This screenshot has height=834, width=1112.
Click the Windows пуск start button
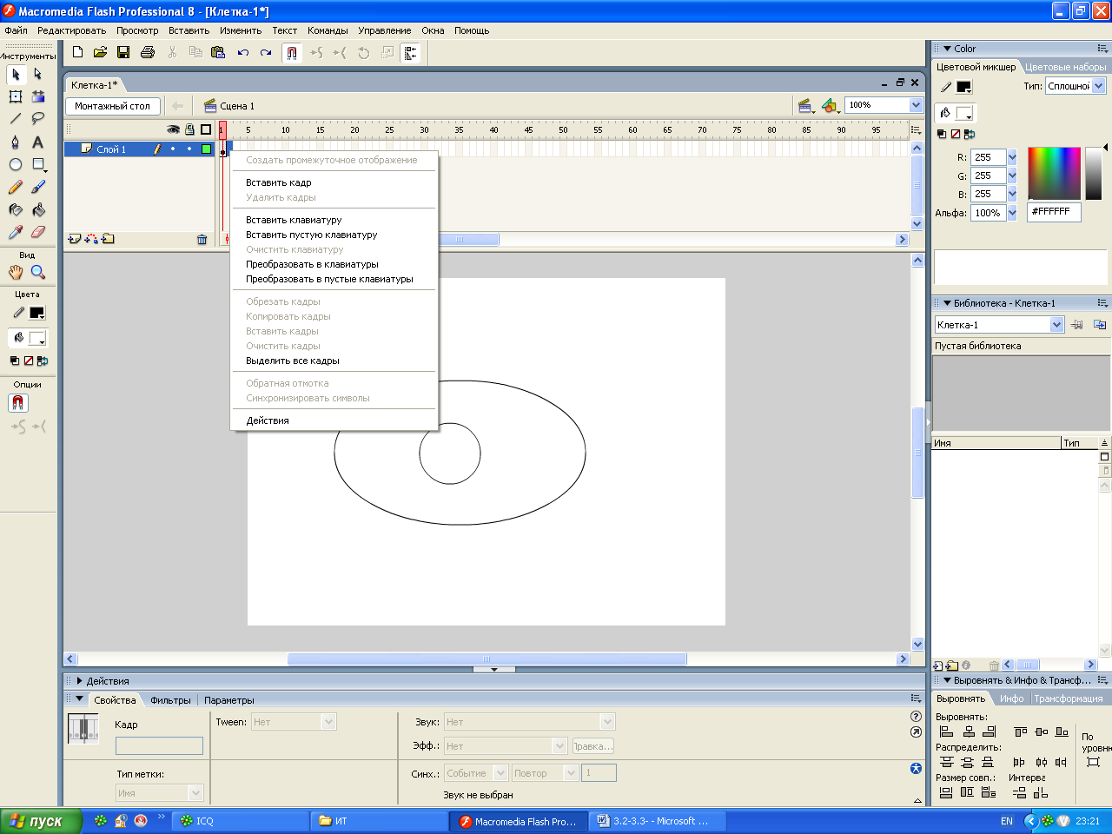(41, 821)
